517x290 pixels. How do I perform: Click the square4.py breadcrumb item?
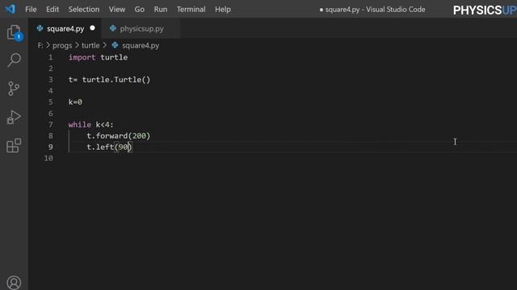141,45
